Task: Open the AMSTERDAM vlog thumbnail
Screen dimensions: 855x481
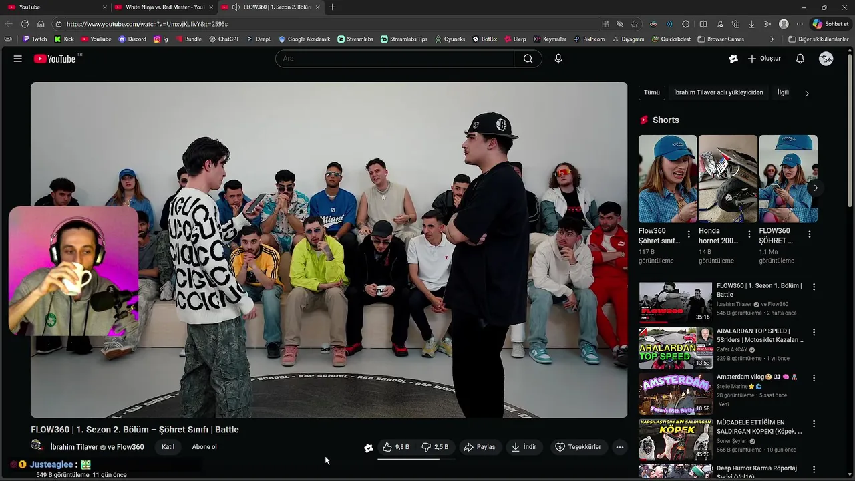Action: point(675,394)
